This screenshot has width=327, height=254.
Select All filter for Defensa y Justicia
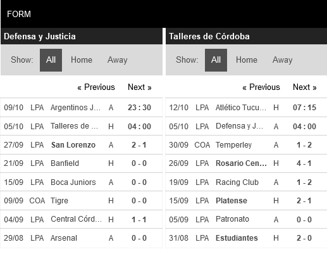point(51,60)
